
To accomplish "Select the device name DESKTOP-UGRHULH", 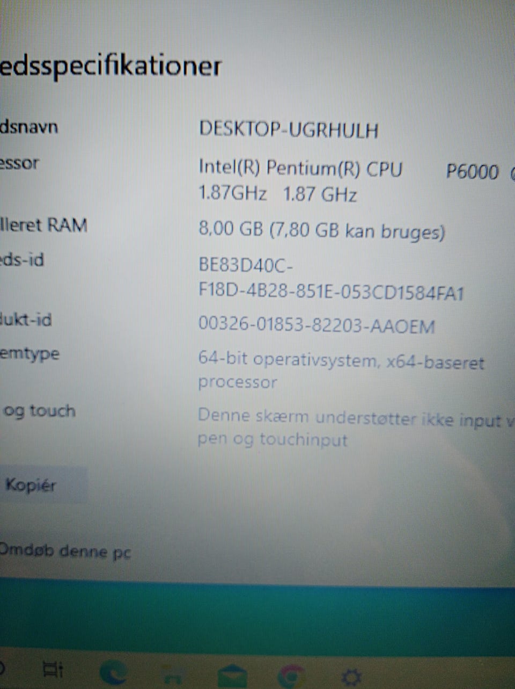I will [x=289, y=130].
